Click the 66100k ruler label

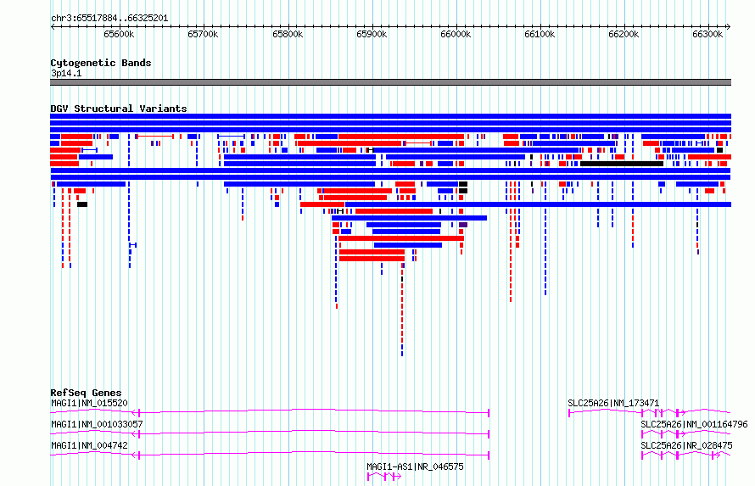point(540,34)
